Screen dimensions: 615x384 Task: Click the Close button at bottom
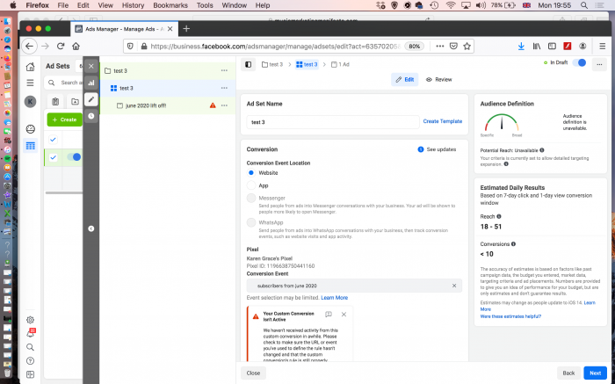253,373
